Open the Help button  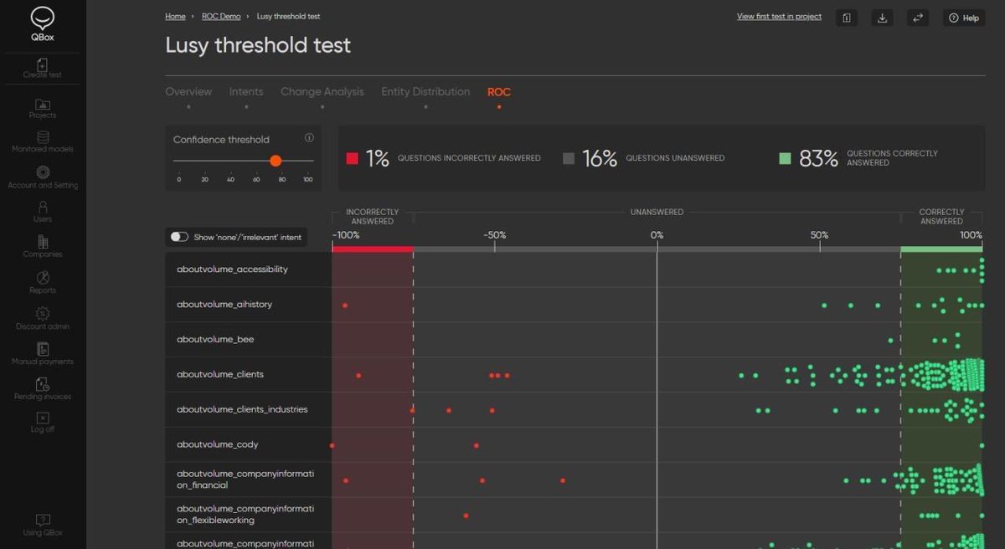[964, 18]
